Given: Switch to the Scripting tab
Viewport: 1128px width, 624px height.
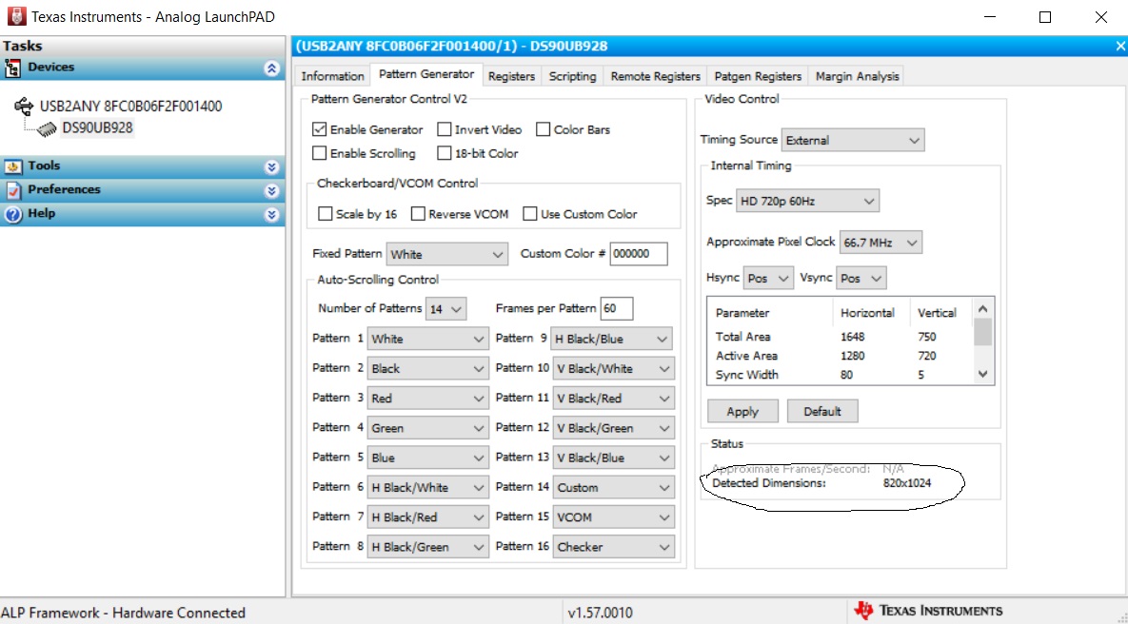Looking at the screenshot, I should pos(573,75).
